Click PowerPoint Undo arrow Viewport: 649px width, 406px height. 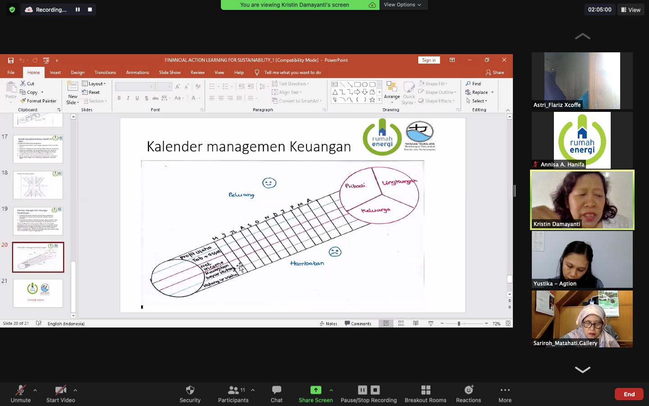click(x=22, y=60)
